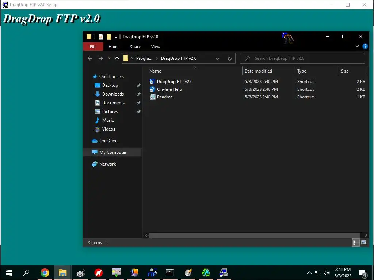Click the Explorer Help question mark icon
This screenshot has height=280, width=374.
pos(365,46)
